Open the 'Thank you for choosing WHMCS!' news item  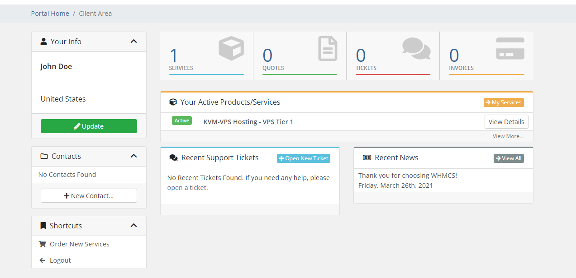[408, 176]
